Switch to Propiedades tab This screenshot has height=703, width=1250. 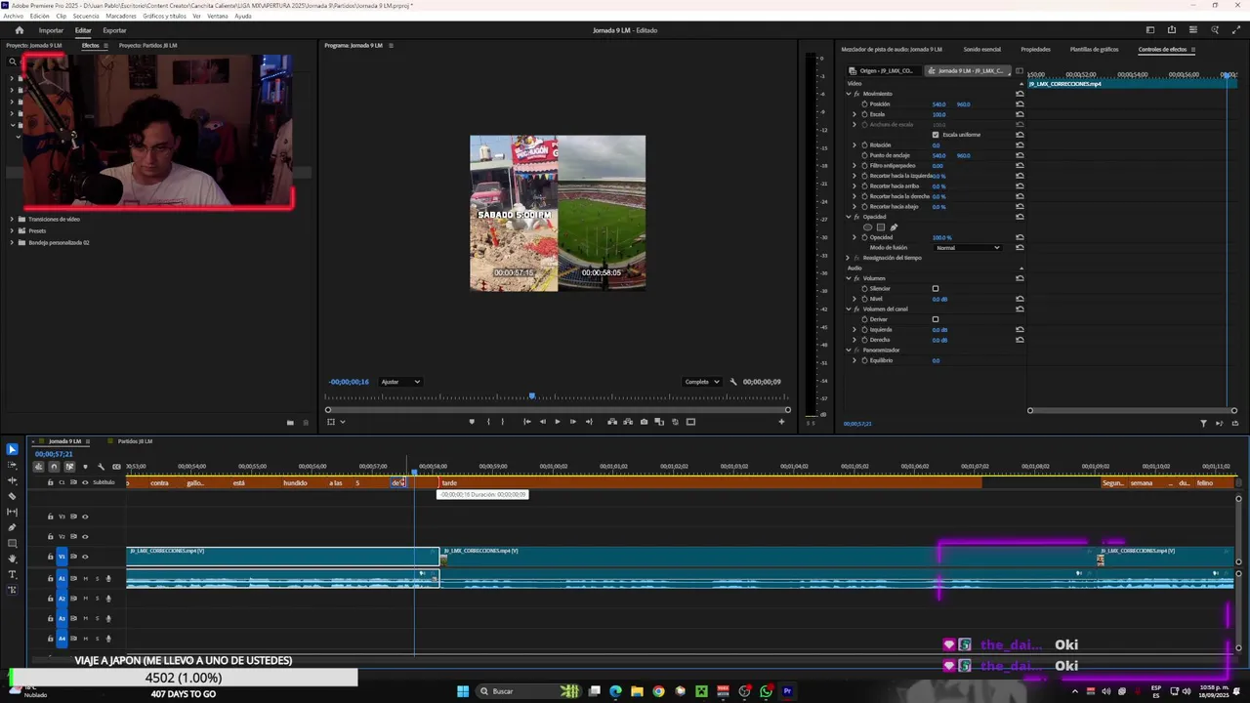pos(1035,49)
